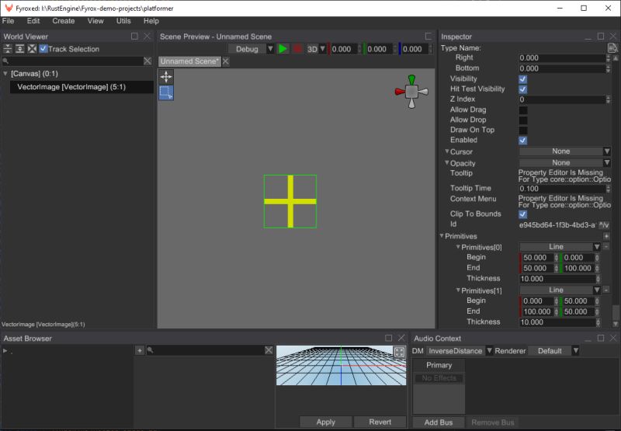Click the expand all icon in World Viewer

tap(20, 49)
